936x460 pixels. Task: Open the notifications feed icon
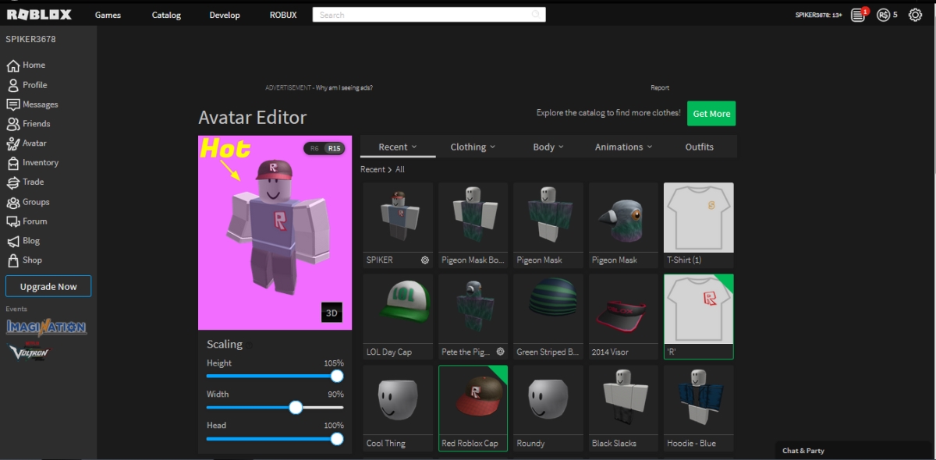pyautogui.click(x=859, y=15)
